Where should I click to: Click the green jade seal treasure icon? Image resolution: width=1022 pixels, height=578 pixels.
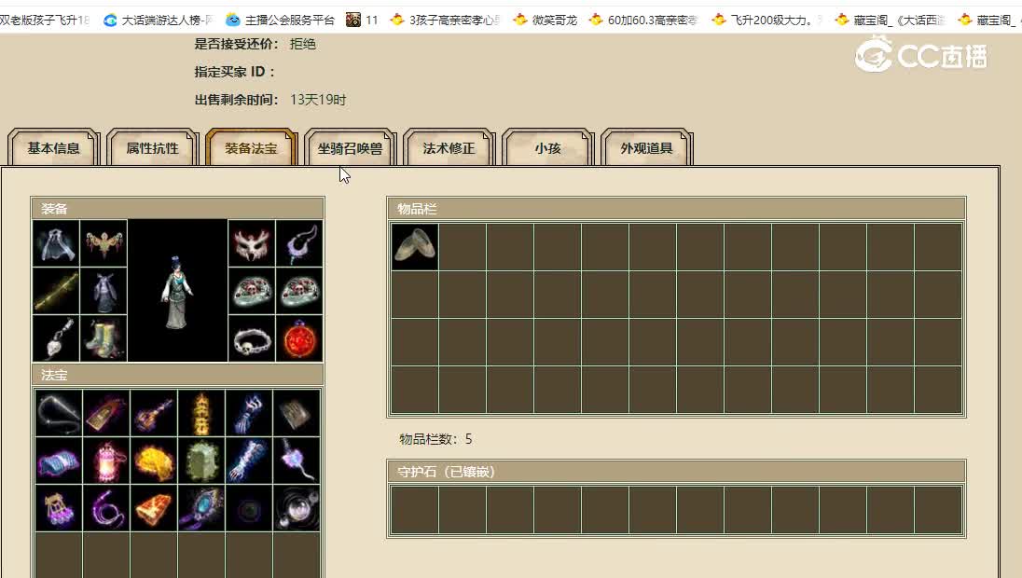click(x=201, y=461)
